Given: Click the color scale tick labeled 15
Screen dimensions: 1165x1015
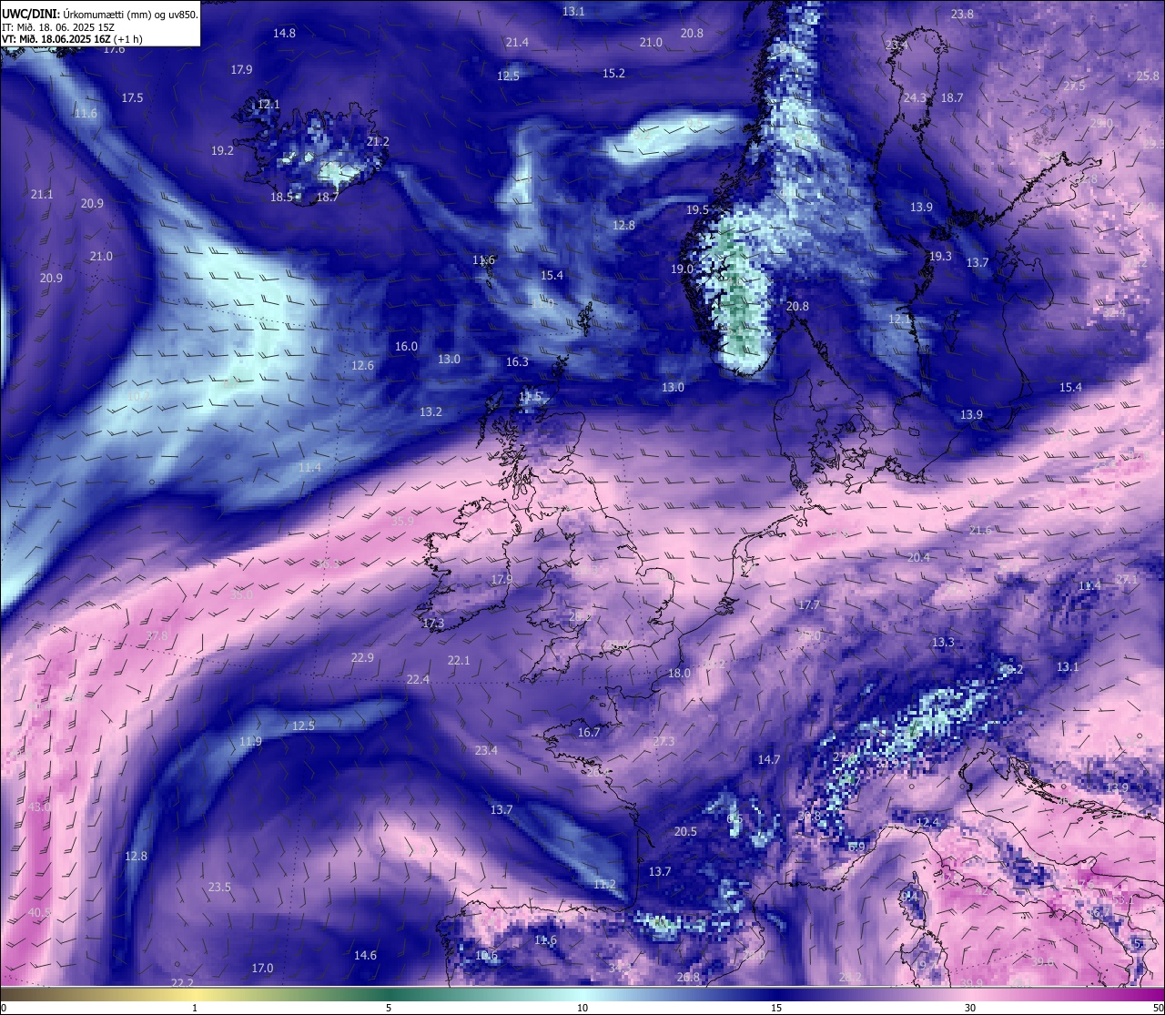Looking at the screenshot, I should pyautogui.click(x=776, y=1008).
